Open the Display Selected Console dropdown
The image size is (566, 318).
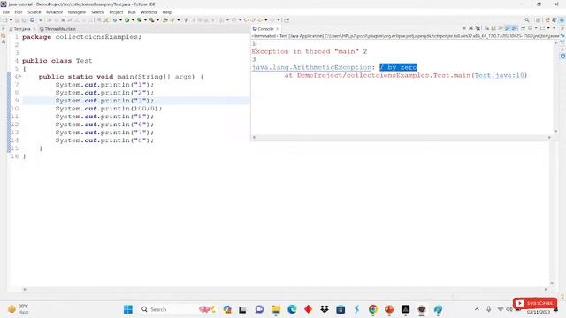[536, 28]
